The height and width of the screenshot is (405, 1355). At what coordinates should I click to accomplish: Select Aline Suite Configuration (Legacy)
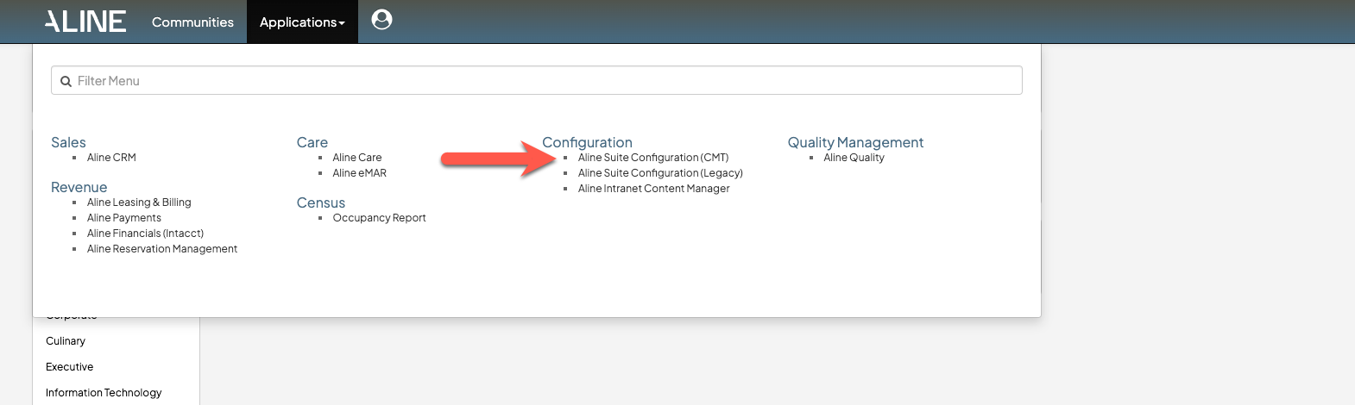point(660,173)
